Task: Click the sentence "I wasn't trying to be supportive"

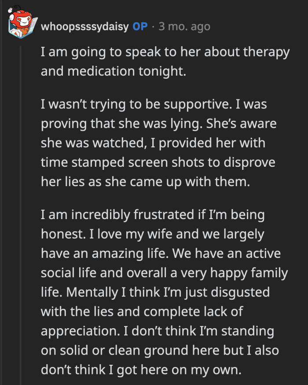Action: click(140, 105)
